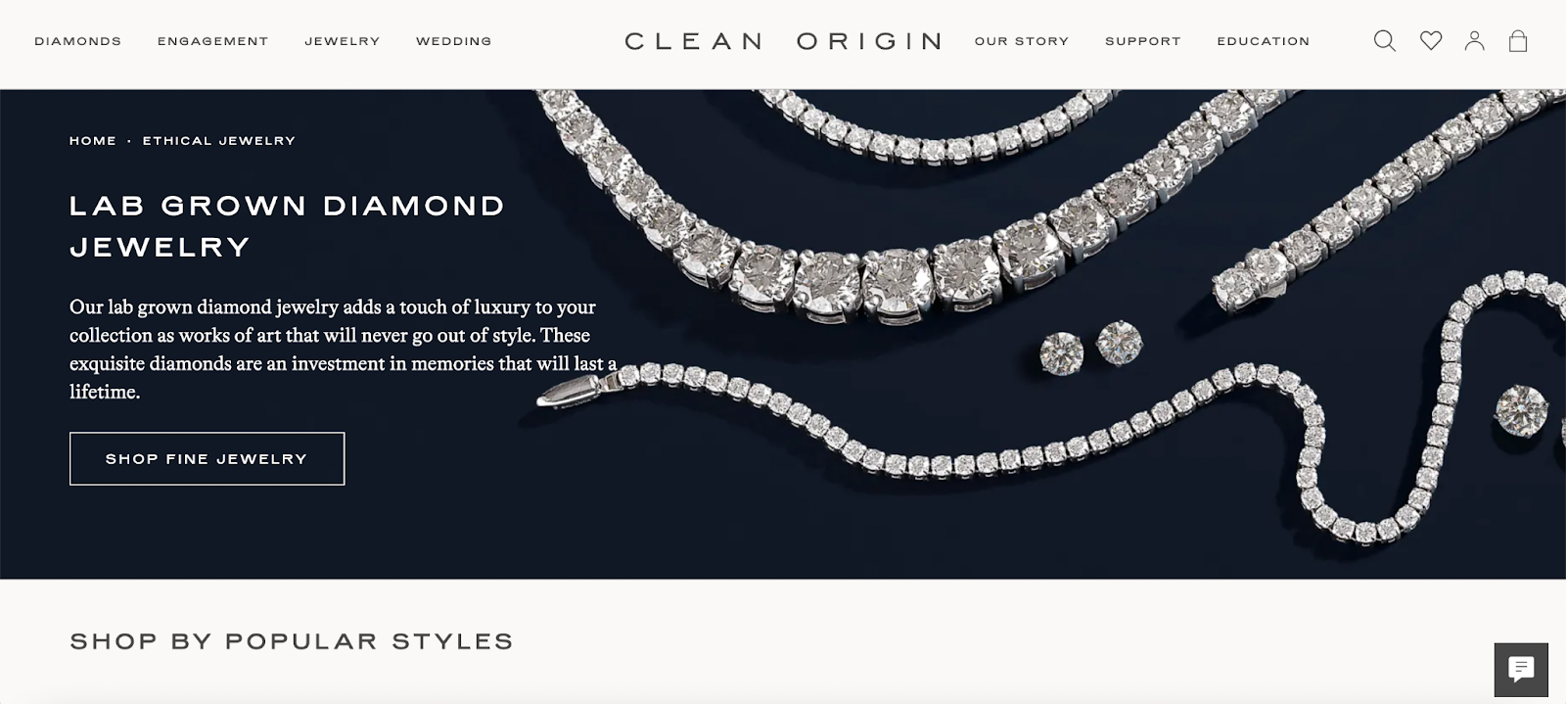Expand the Jewelry navigation menu
The width and height of the screenshot is (1566, 704).
342,41
